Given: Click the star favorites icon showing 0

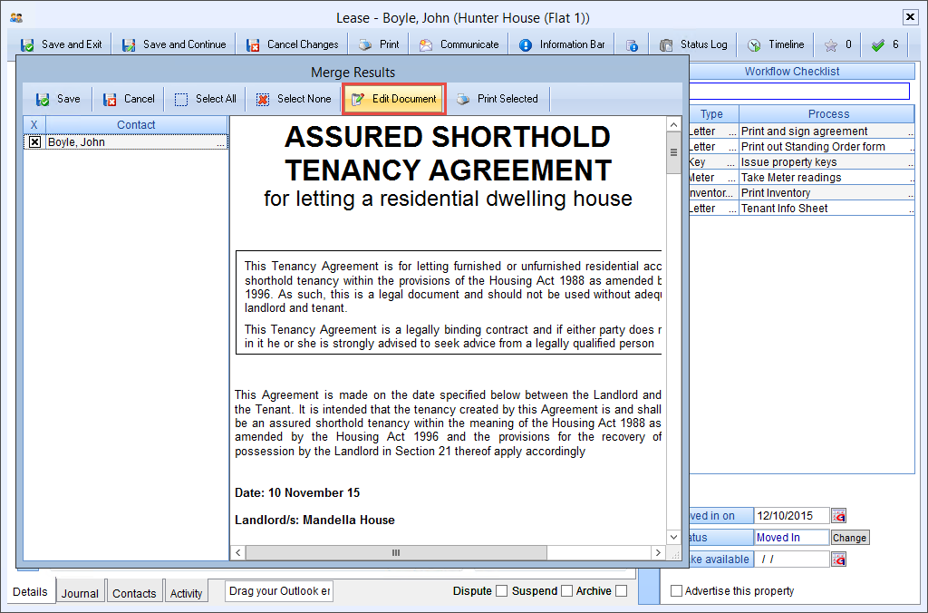Looking at the screenshot, I should click(831, 45).
